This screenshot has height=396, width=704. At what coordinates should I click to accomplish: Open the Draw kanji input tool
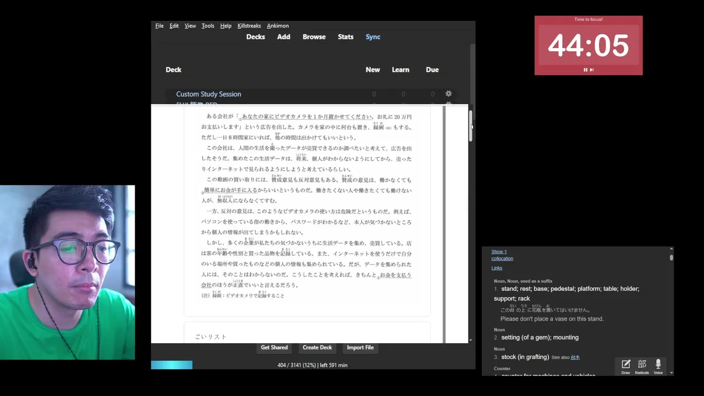(x=626, y=366)
